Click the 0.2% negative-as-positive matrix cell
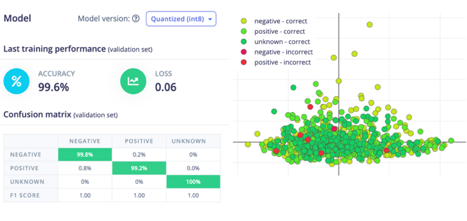467x221 pixels. pos(139,154)
